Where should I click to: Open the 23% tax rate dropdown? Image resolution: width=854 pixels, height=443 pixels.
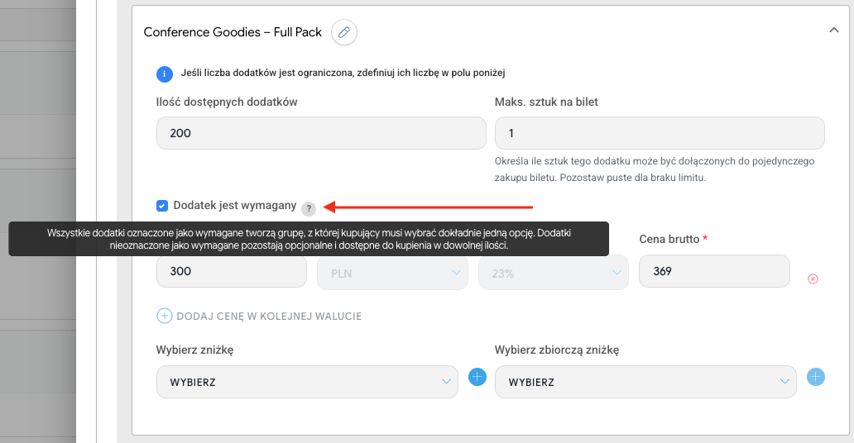pos(551,272)
